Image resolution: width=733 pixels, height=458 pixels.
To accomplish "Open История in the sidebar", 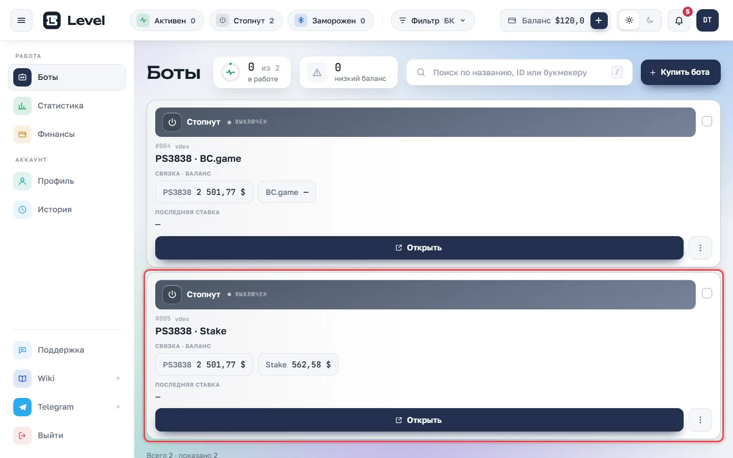I will pyautogui.click(x=67, y=210).
